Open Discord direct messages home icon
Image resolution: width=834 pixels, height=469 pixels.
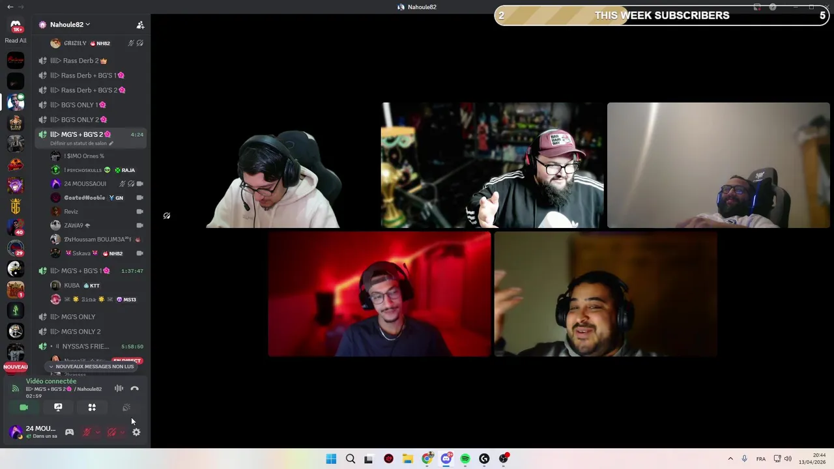16,25
